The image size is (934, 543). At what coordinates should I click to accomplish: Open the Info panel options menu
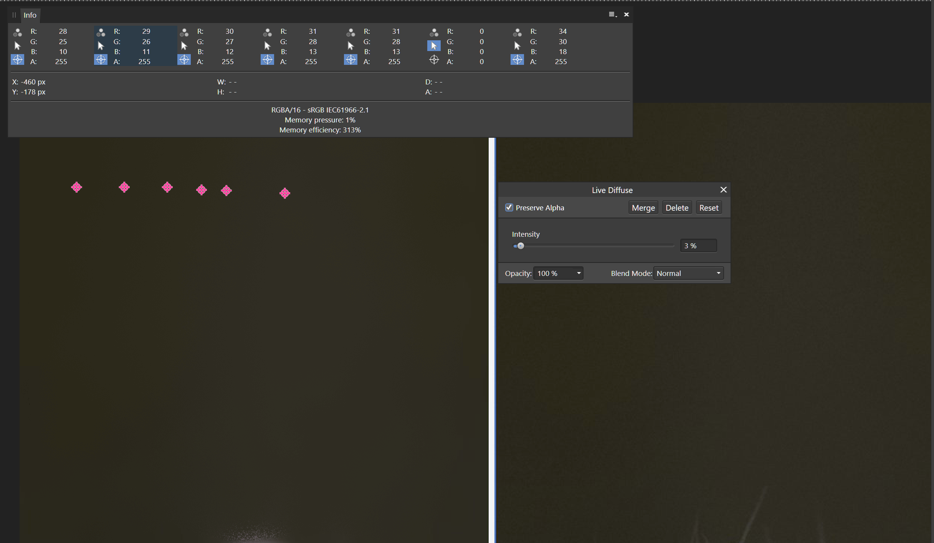pyautogui.click(x=612, y=14)
